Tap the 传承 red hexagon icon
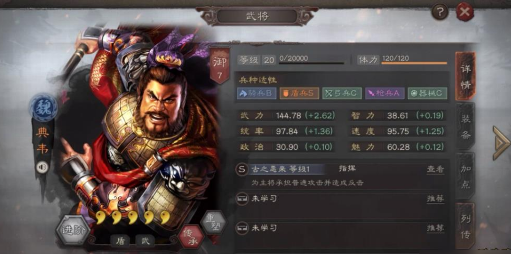 190,237
